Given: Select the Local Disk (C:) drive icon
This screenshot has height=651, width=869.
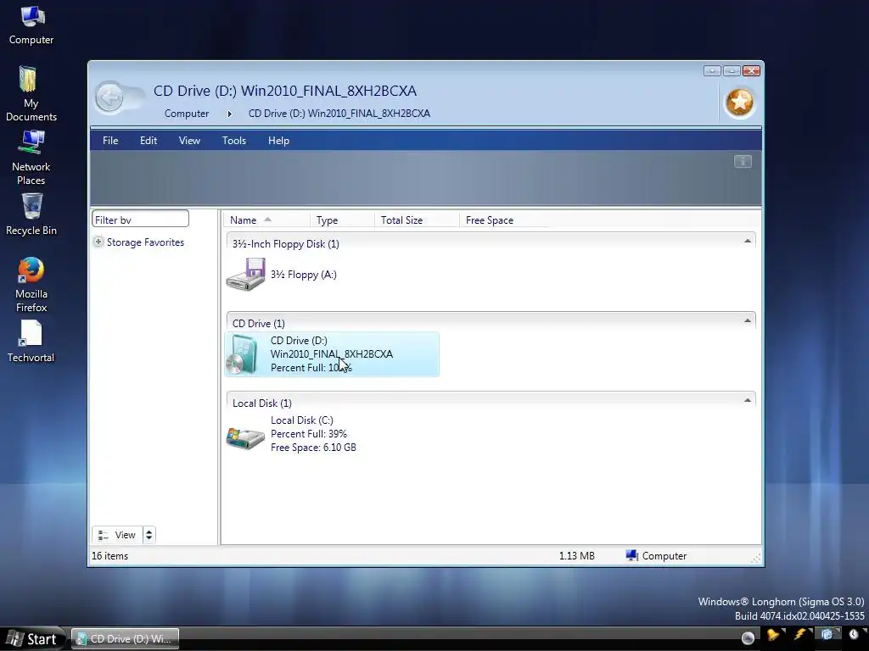Looking at the screenshot, I should (245, 438).
